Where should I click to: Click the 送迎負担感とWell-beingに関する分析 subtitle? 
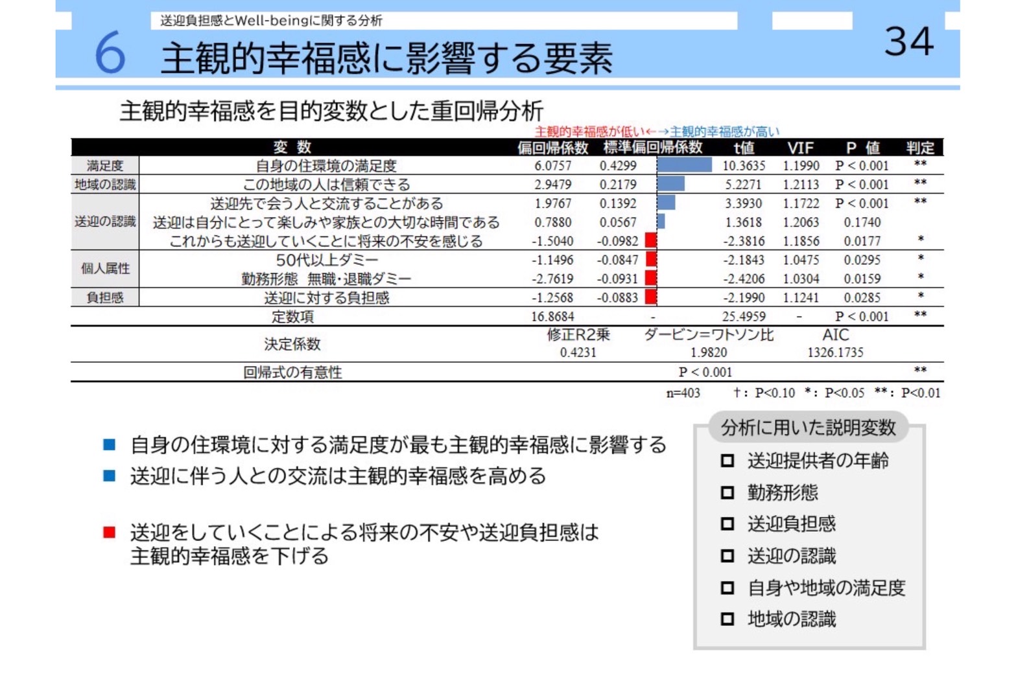click(x=271, y=21)
